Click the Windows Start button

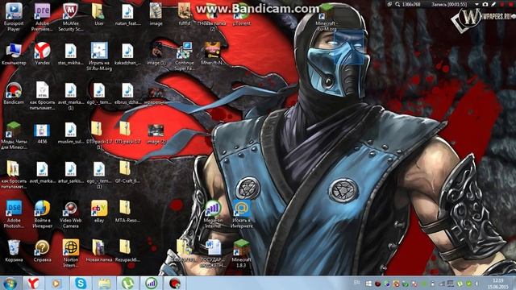click(x=10, y=284)
